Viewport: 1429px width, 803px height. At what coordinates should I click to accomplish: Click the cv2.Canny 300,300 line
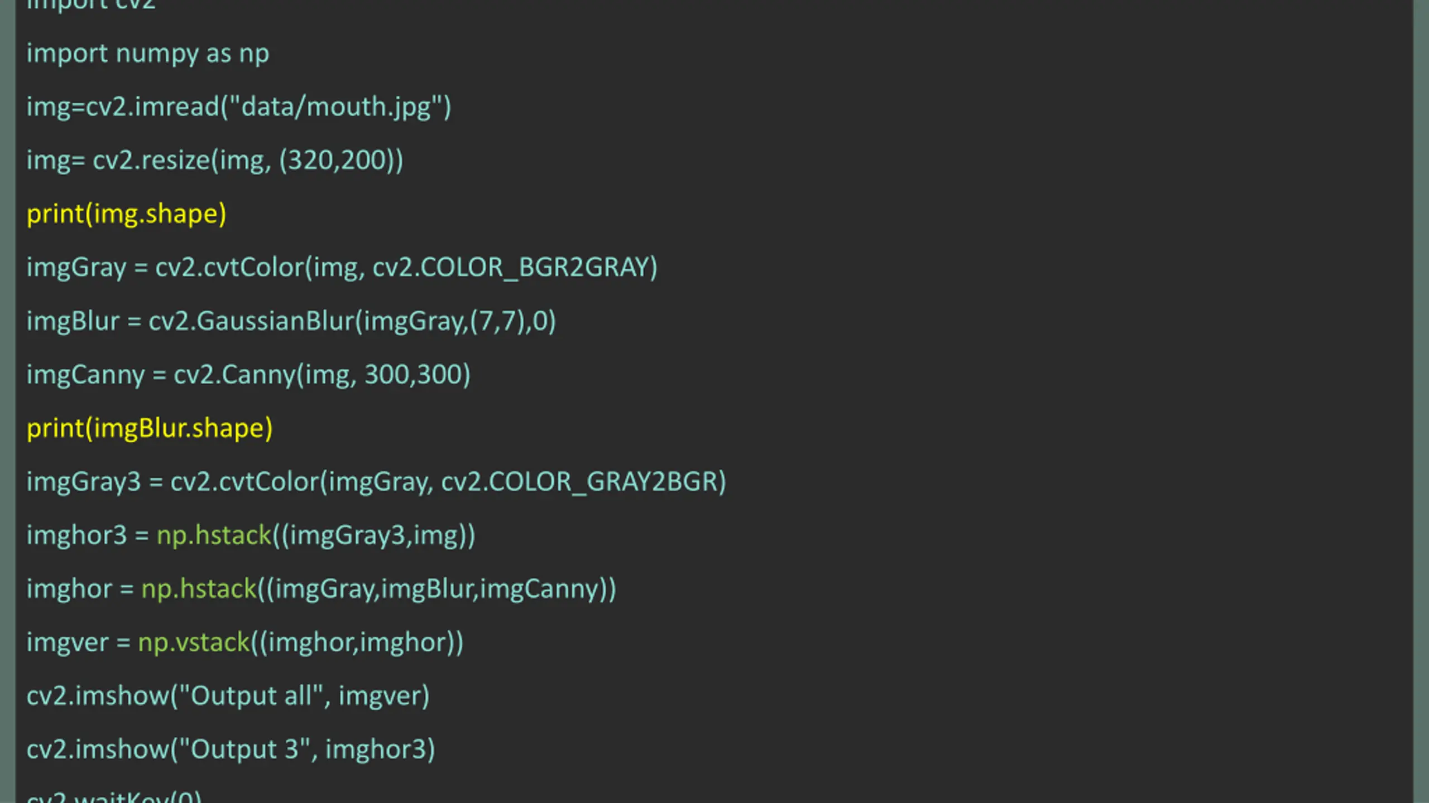click(x=249, y=375)
